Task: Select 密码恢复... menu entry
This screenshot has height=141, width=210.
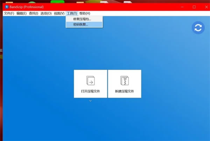Action: pos(84,24)
